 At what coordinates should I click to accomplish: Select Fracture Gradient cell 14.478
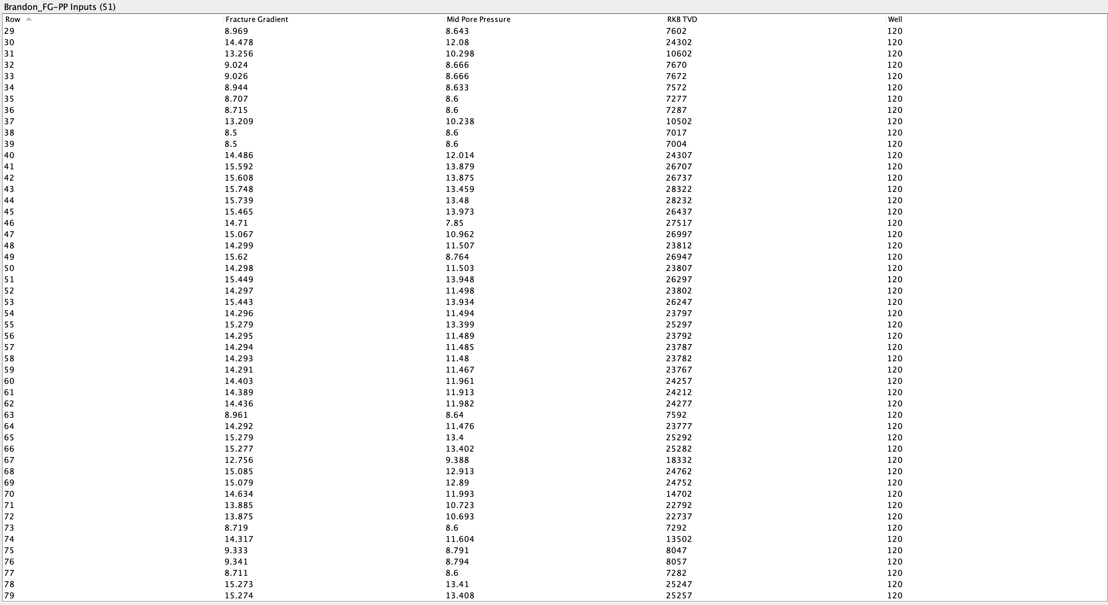click(x=239, y=42)
